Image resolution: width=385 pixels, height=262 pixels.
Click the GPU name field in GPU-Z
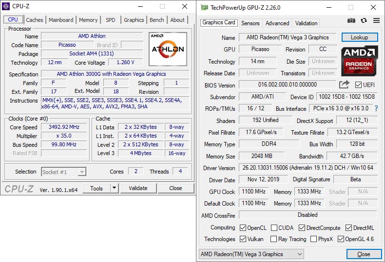(288, 37)
